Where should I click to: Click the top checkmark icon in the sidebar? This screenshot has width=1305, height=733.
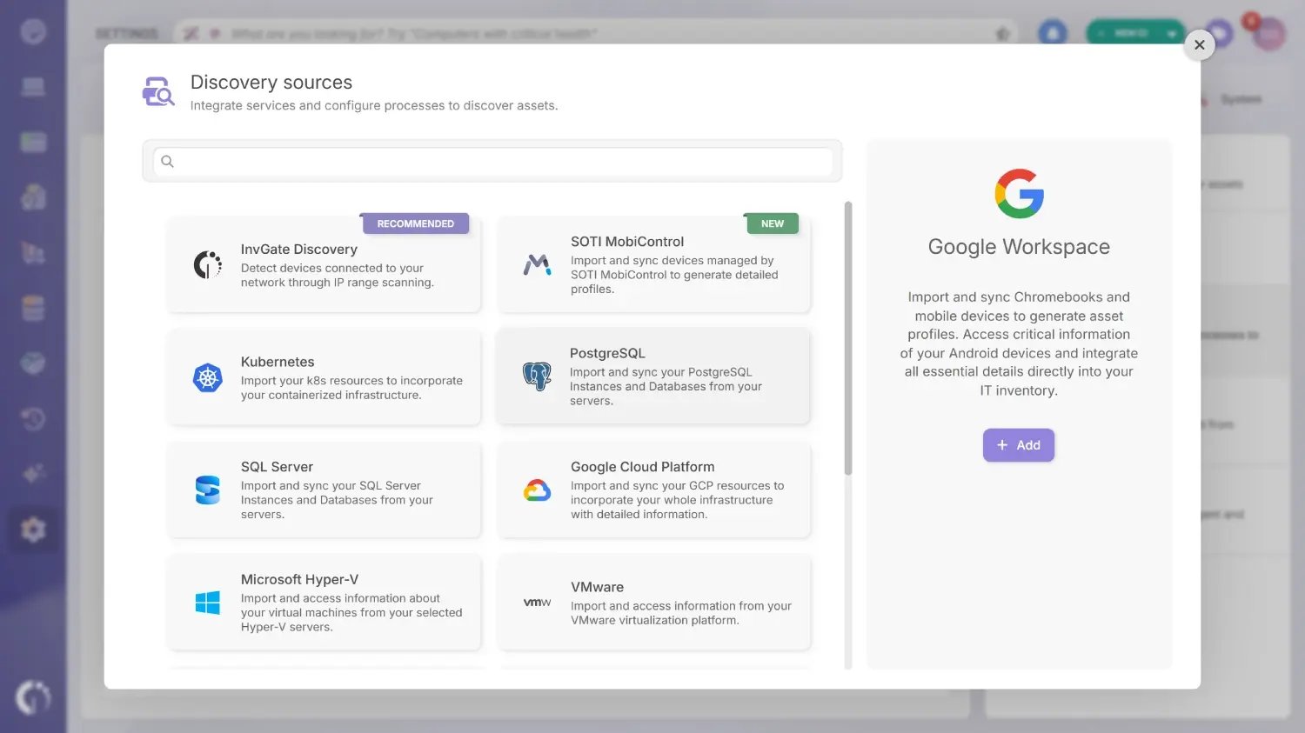pyautogui.click(x=33, y=31)
